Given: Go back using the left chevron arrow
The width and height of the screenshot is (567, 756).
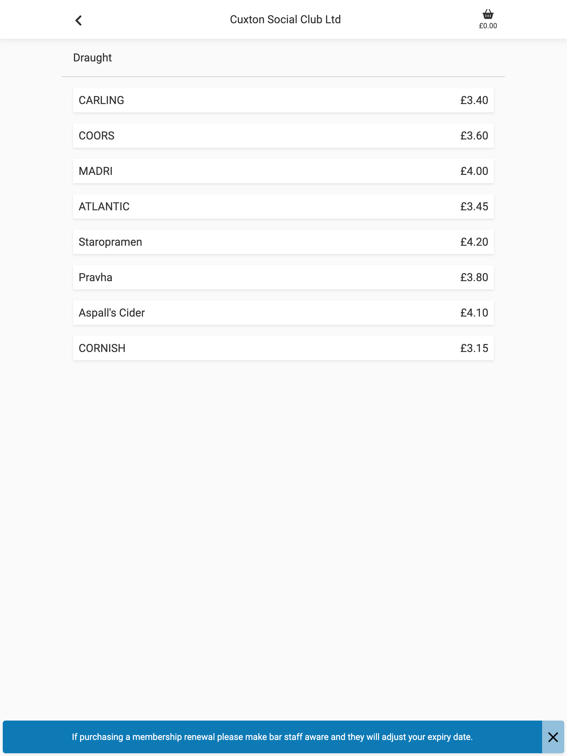Looking at the screenshot, I should click(x=78, y=20).
